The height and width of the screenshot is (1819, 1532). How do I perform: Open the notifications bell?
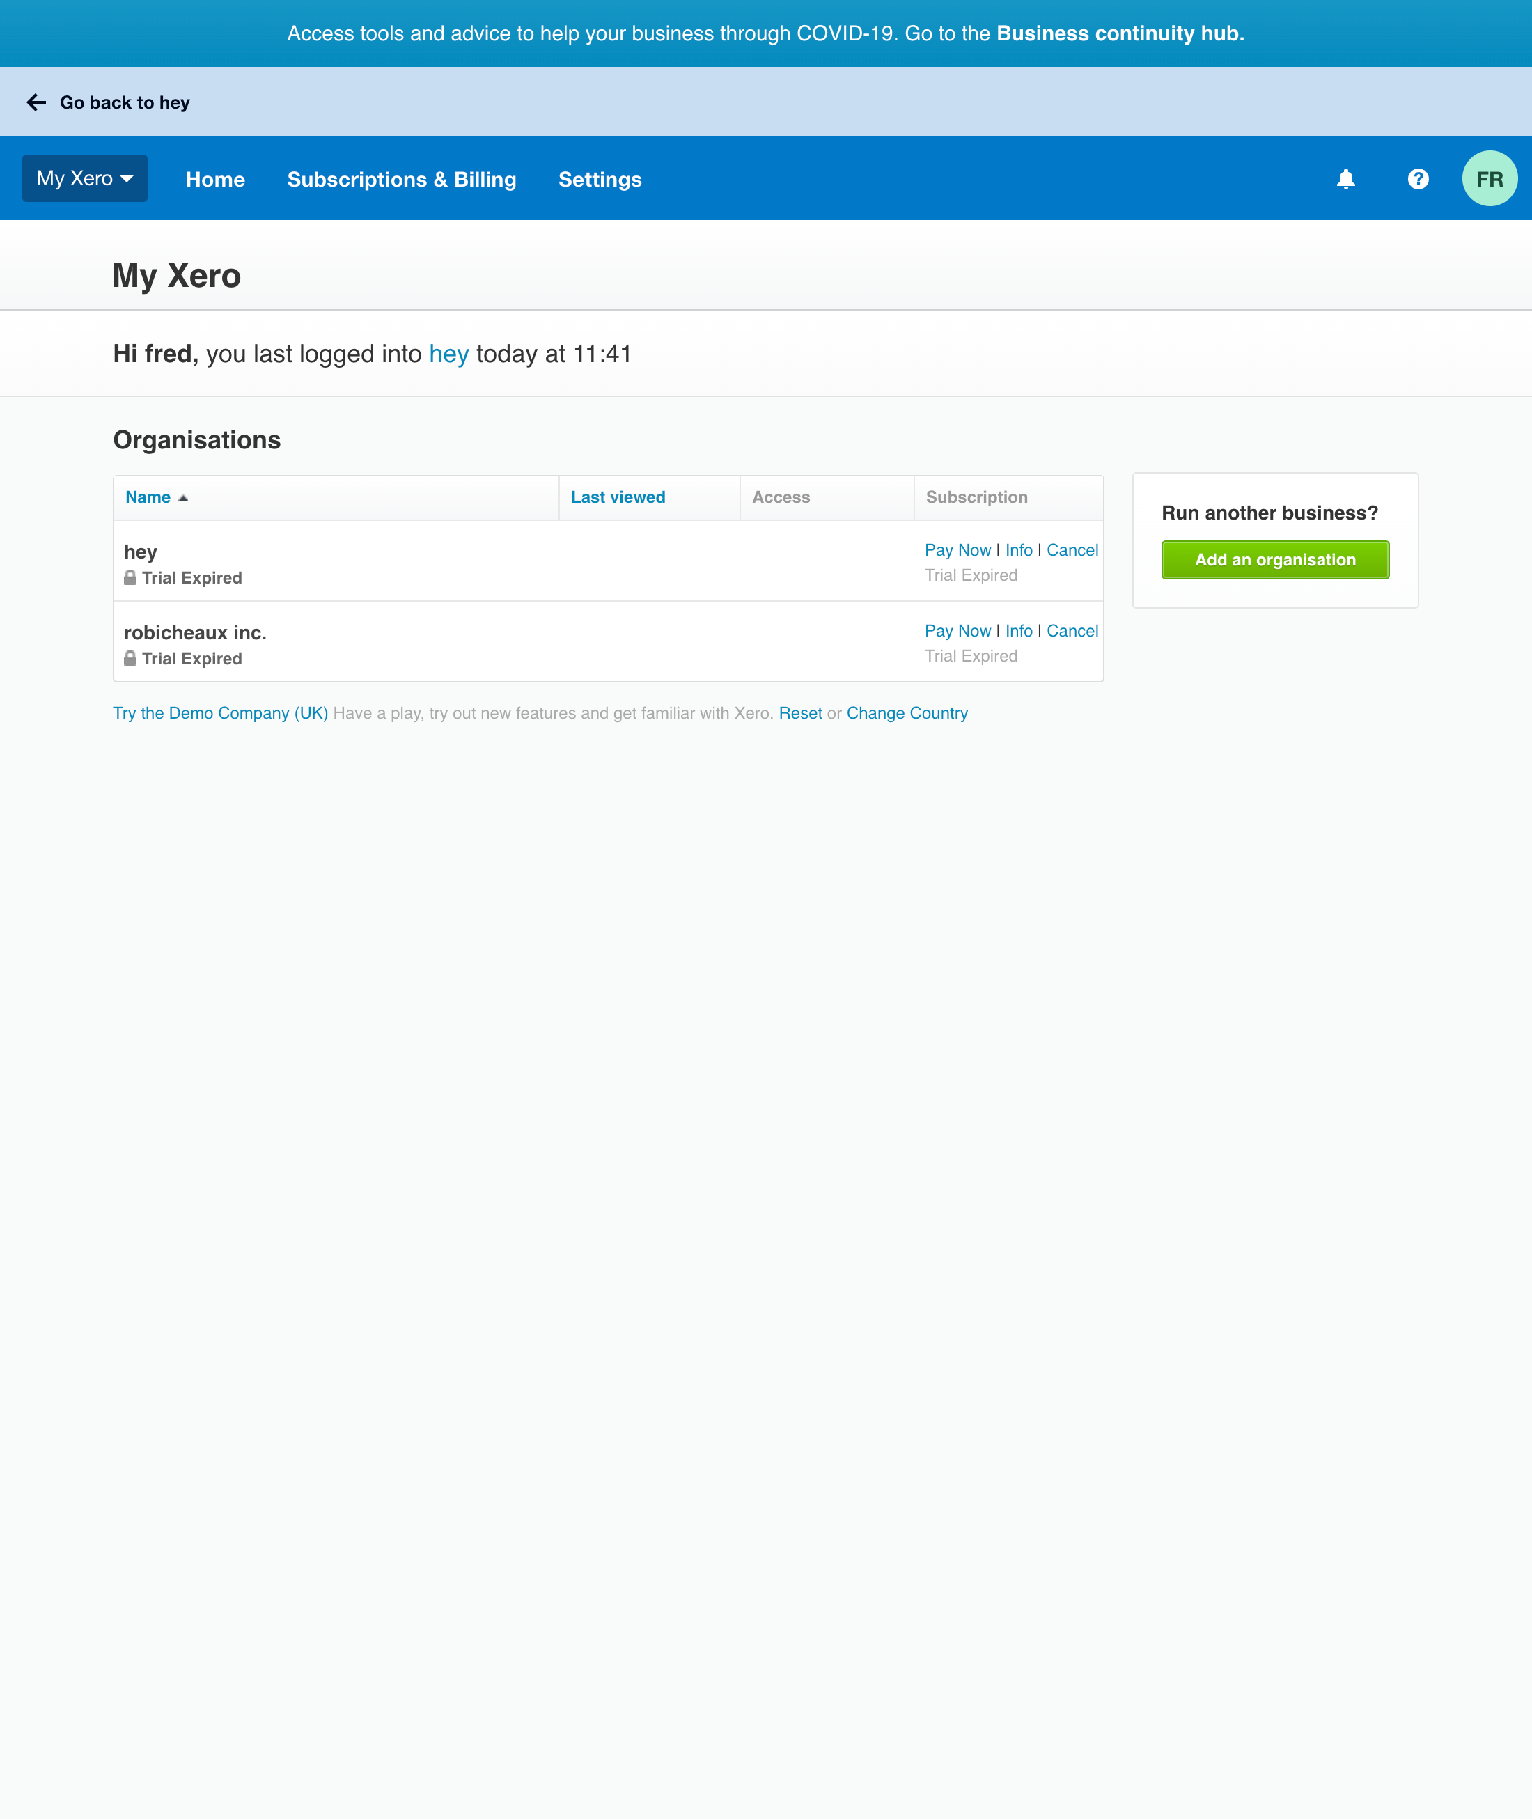pos(1345,179)
